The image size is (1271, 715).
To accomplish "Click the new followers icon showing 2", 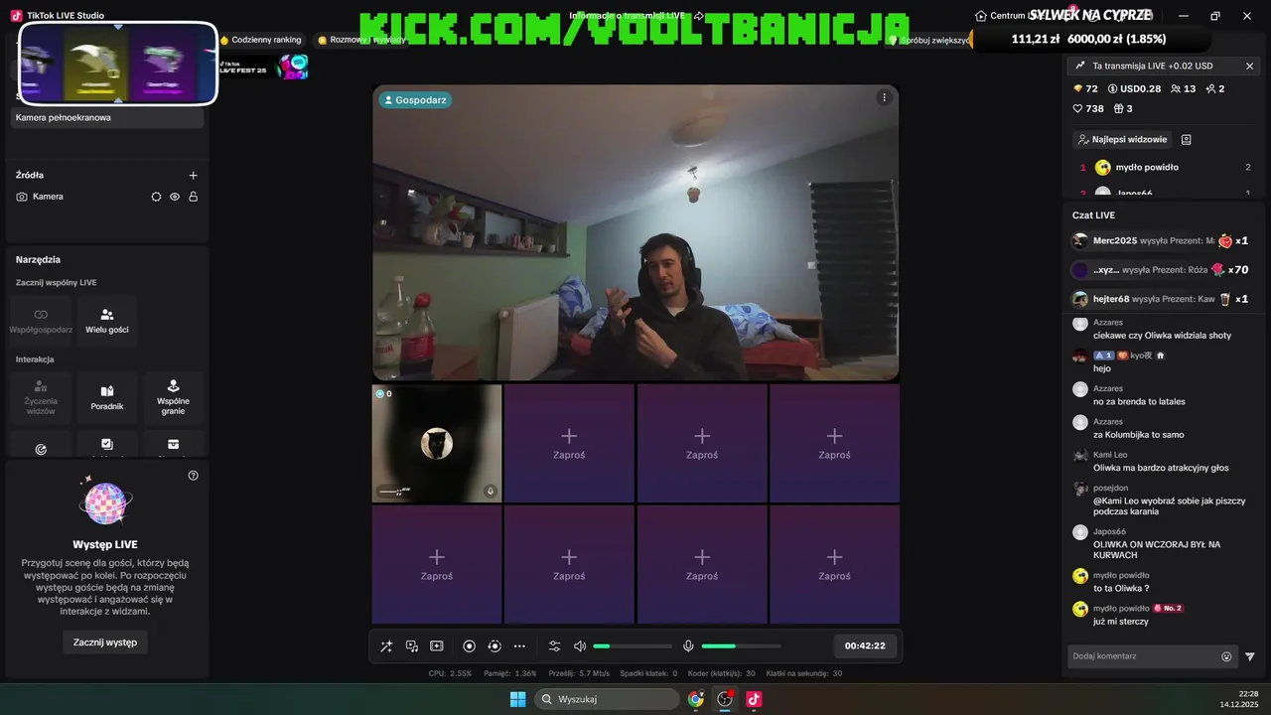I will click(x=1215, y=89).
